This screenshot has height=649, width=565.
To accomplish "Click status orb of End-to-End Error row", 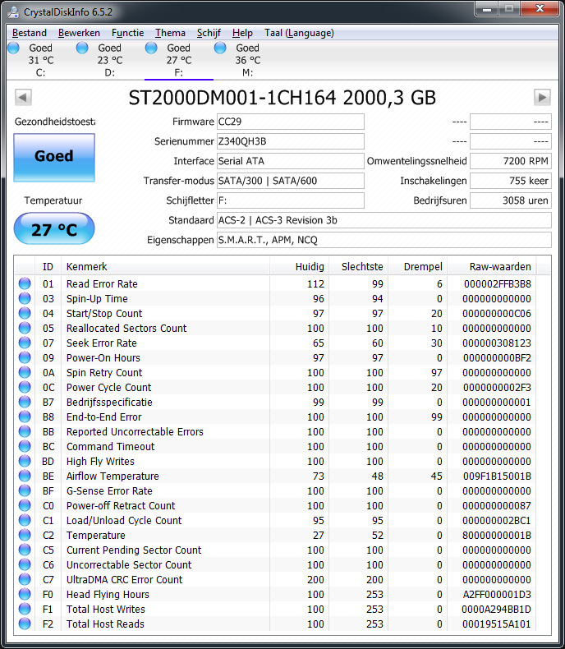I will (x=25, y=417).
